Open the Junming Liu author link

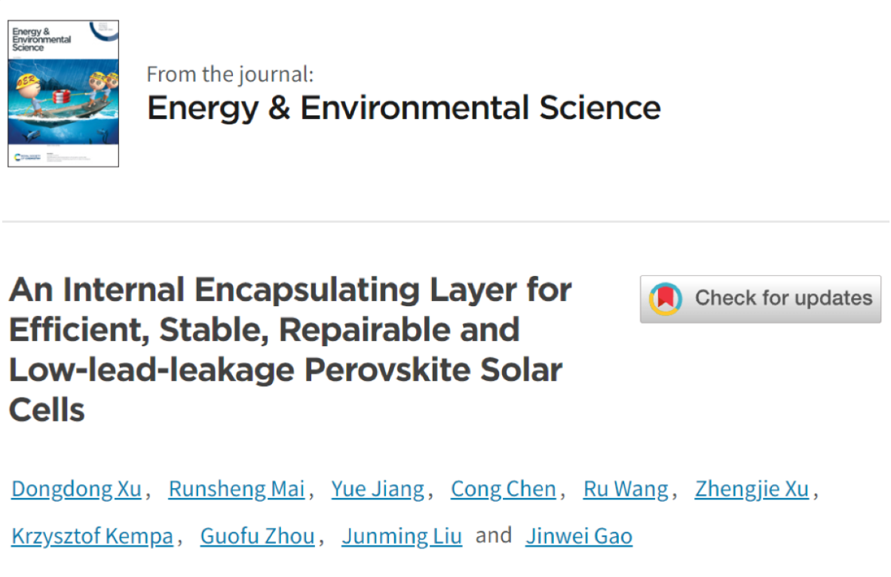[402, 536]
